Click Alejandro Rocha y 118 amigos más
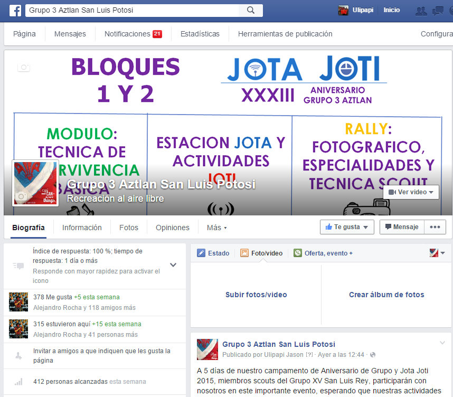Image resolution: width=453 pixels, height=397 pixels. pyautogui.click(x=84, y=308)
